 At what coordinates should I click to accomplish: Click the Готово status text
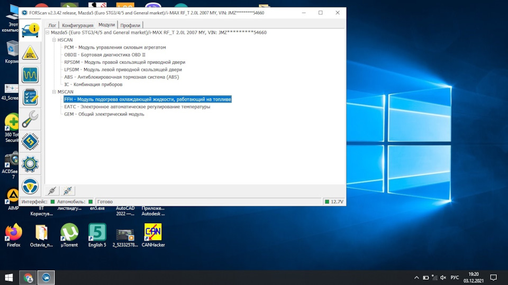point(105,202)
